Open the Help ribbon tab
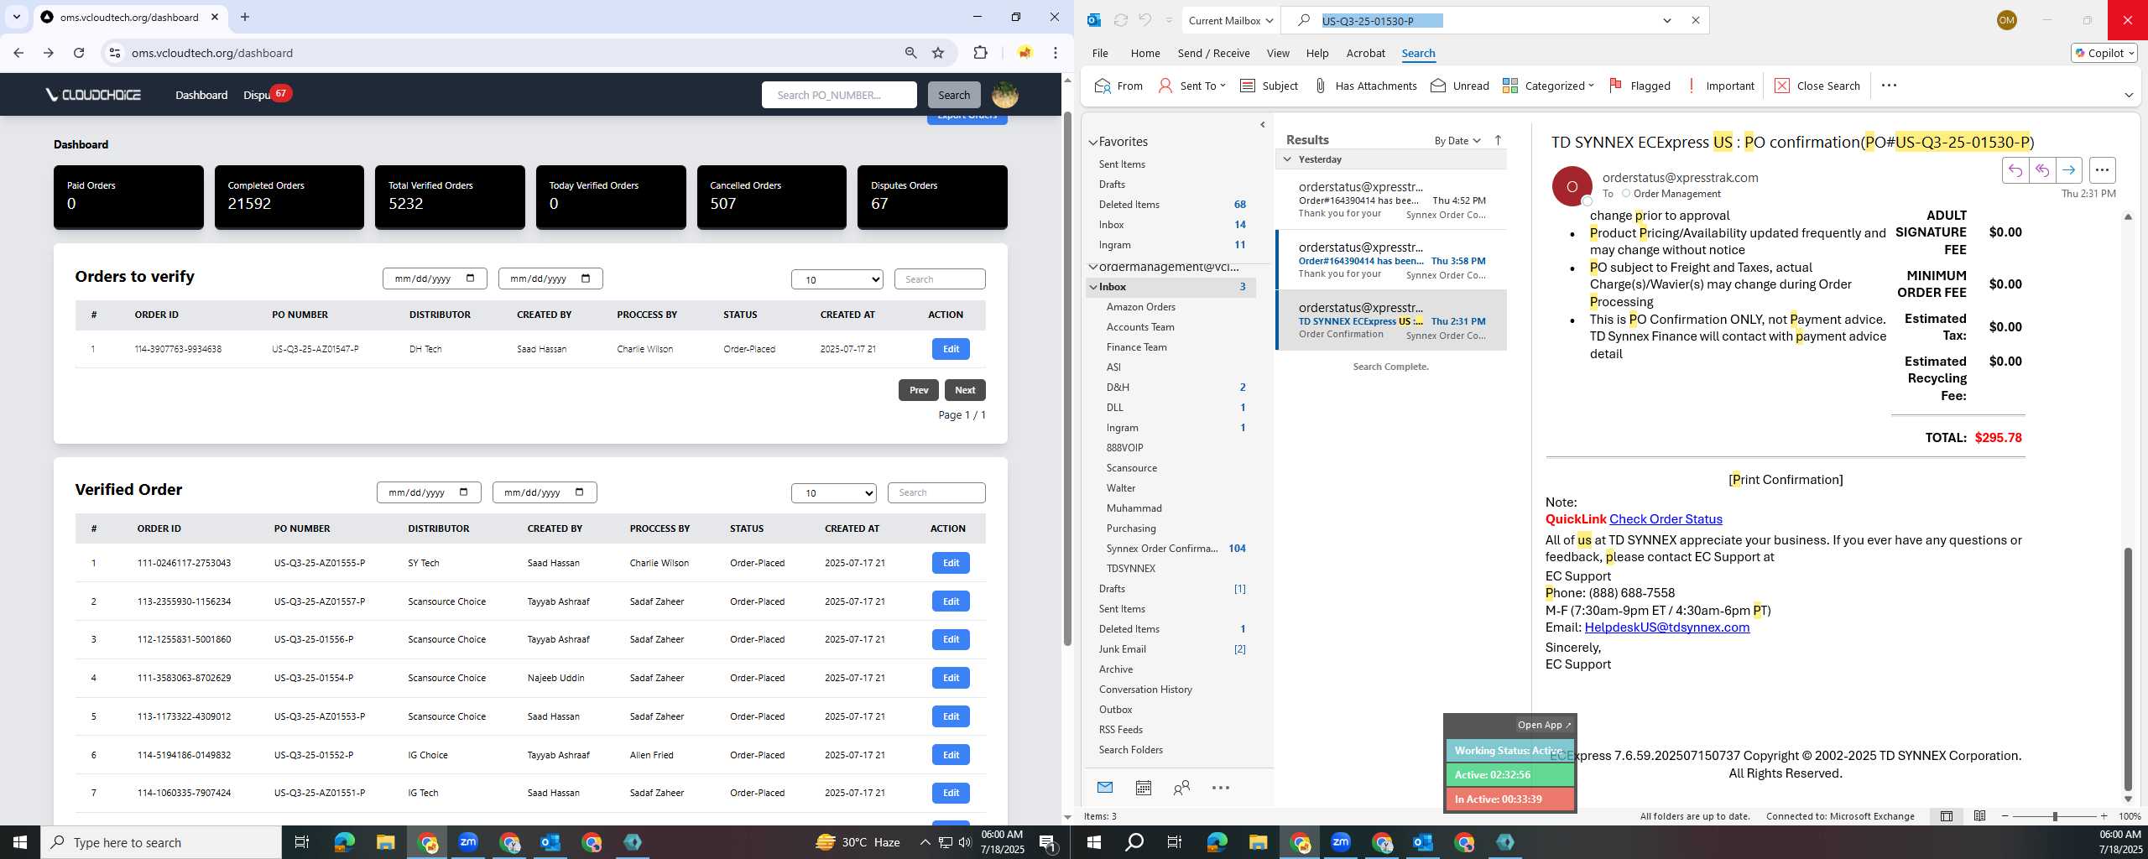The width and height of the screenshot is (2148, 859). click(1317, 53)
